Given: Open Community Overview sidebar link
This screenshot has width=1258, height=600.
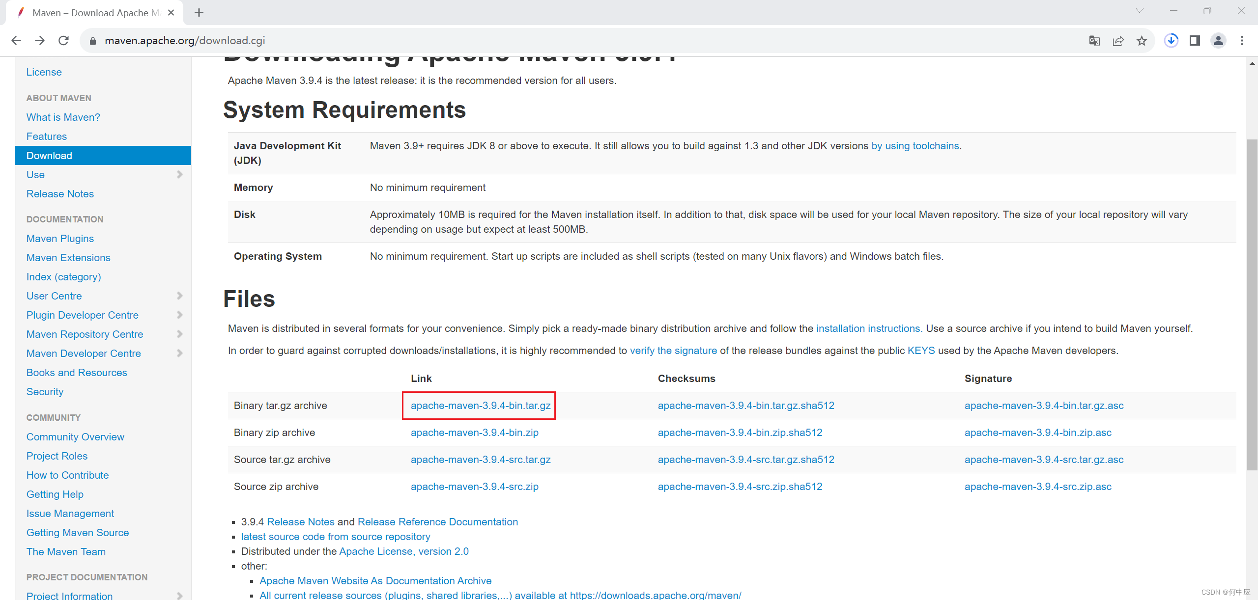Looking at the screenshot, I should click(x=75, y=437).
